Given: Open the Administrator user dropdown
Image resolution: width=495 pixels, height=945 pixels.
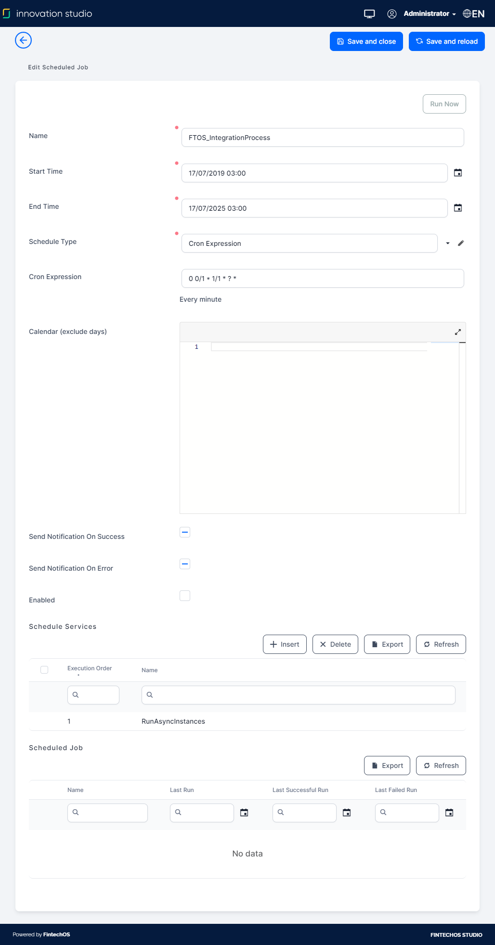Looking at the screenshot, I should click(x=429, y=13).
